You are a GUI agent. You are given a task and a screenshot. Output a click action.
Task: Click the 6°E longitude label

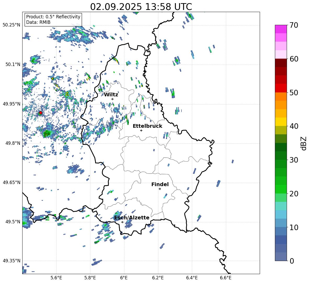(124, 278)
